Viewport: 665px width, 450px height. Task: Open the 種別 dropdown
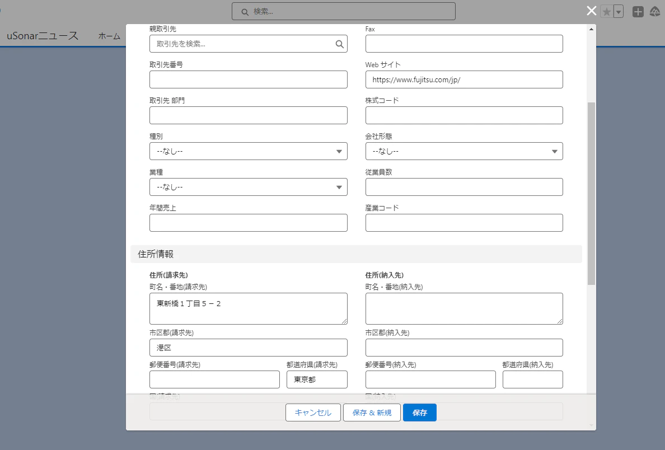click(249, 152)
